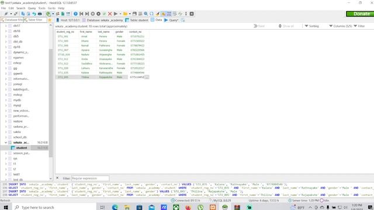Click the Windows Start button
This screenshot has height=210, width=374.
pyautogui.click(x=6, y=208)
